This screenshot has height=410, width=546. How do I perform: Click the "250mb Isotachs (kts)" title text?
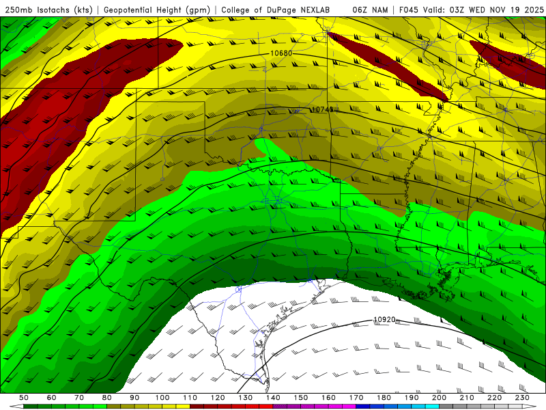click(x=49, y=10)
